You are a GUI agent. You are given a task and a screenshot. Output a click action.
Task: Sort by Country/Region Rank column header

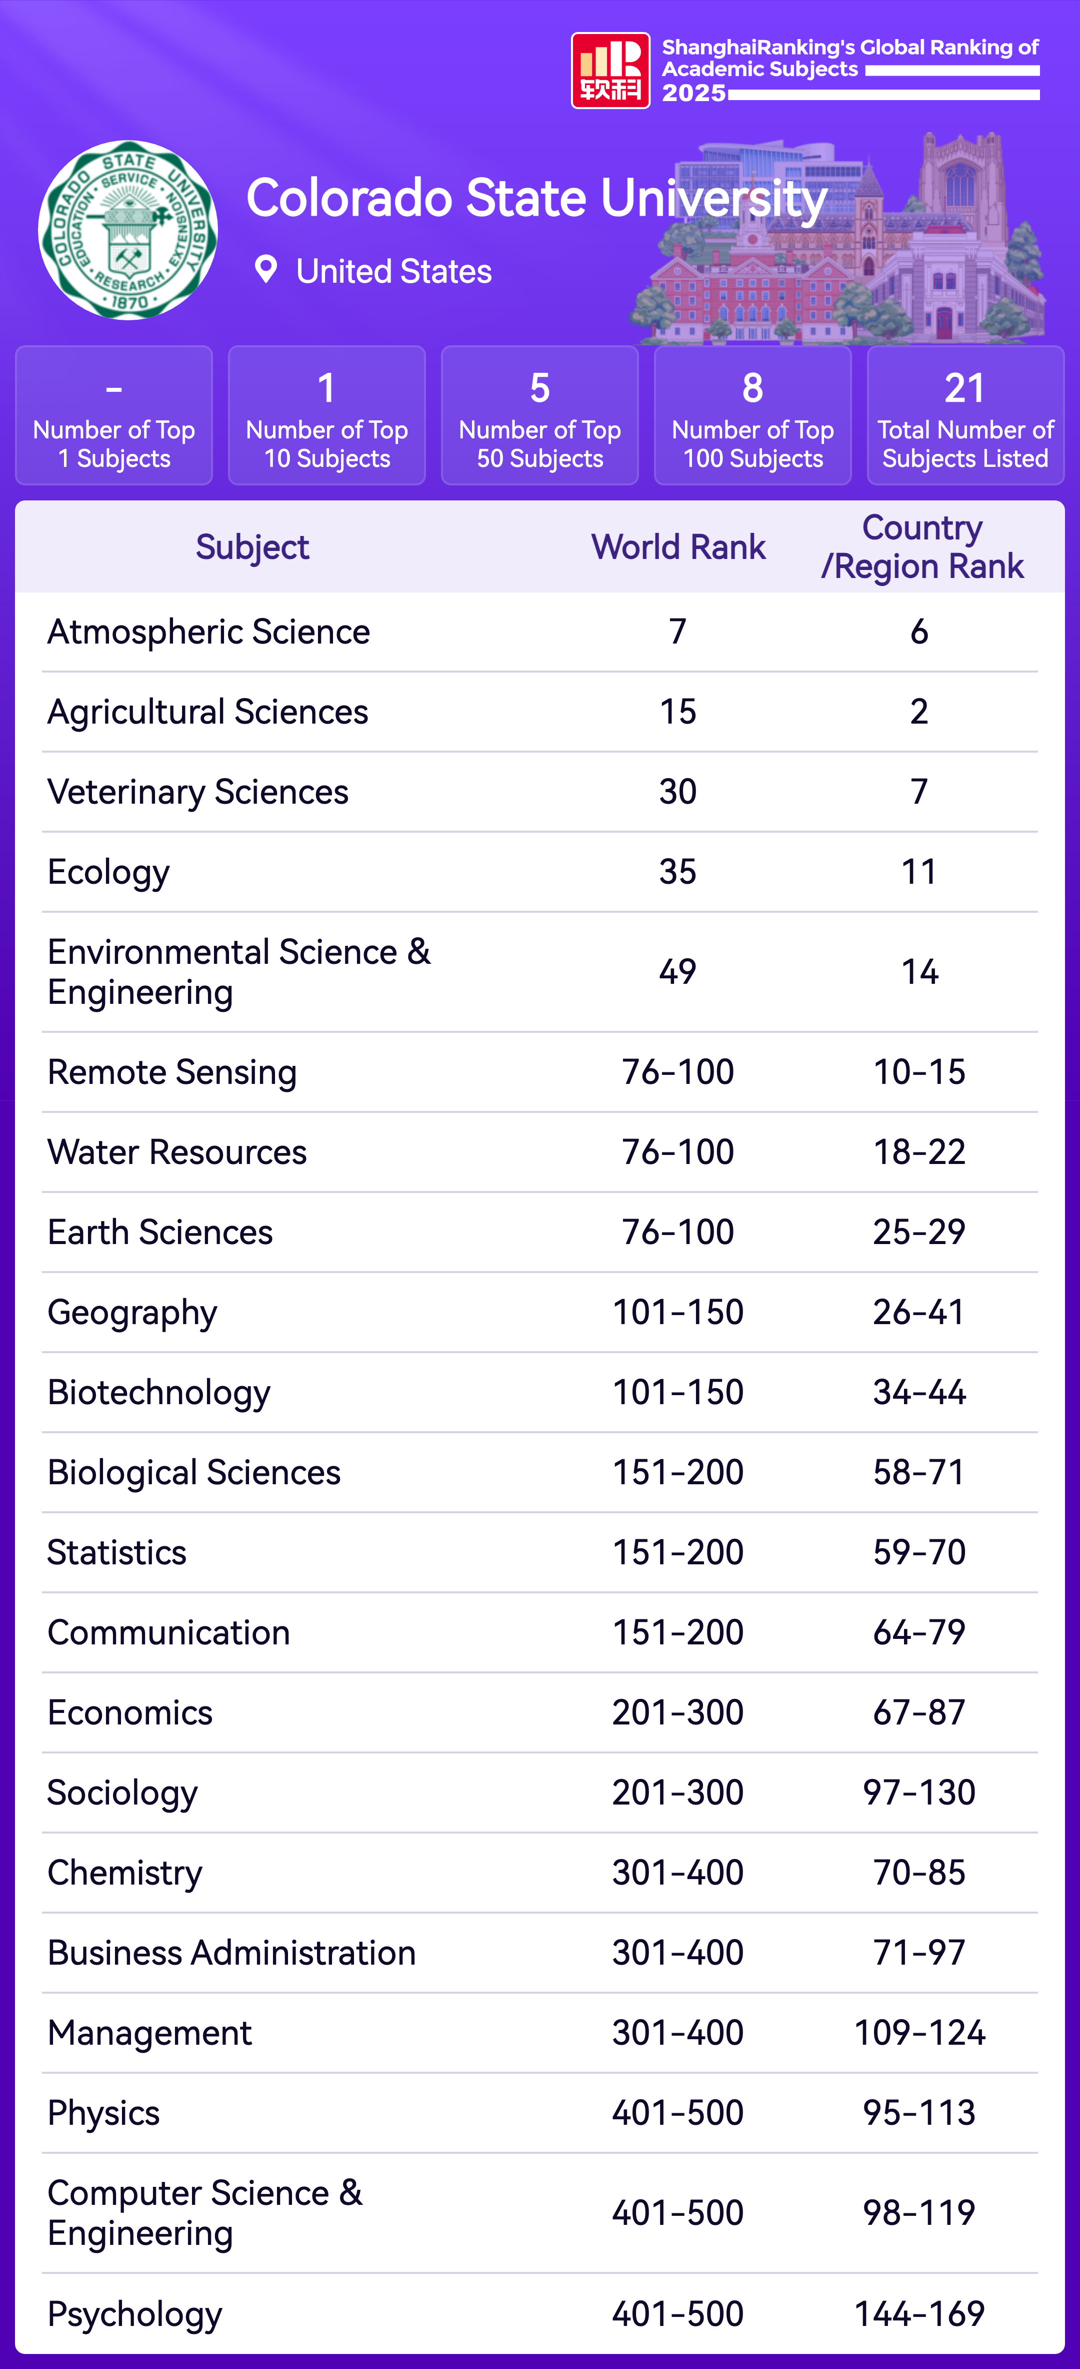(921, 547)
